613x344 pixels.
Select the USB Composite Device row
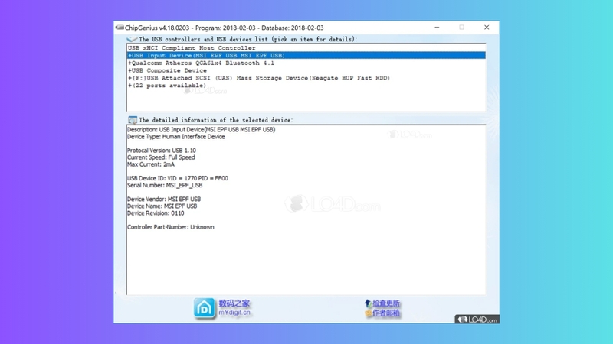point(306,70)
